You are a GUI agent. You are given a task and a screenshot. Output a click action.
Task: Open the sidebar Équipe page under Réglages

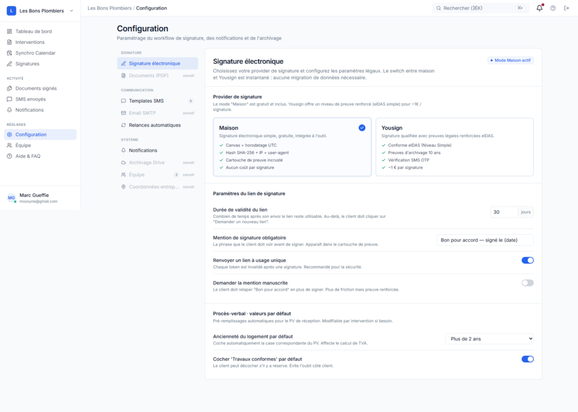point(40,145)
